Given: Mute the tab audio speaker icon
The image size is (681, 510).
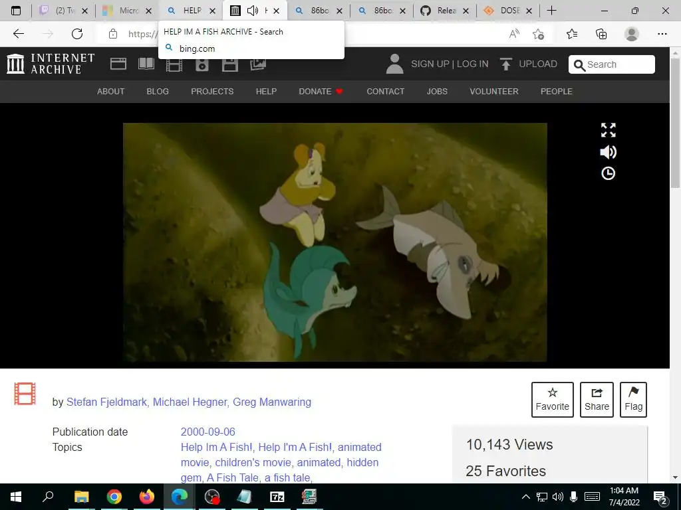Looking at the screenshot, I should click(x=252, y=11).
